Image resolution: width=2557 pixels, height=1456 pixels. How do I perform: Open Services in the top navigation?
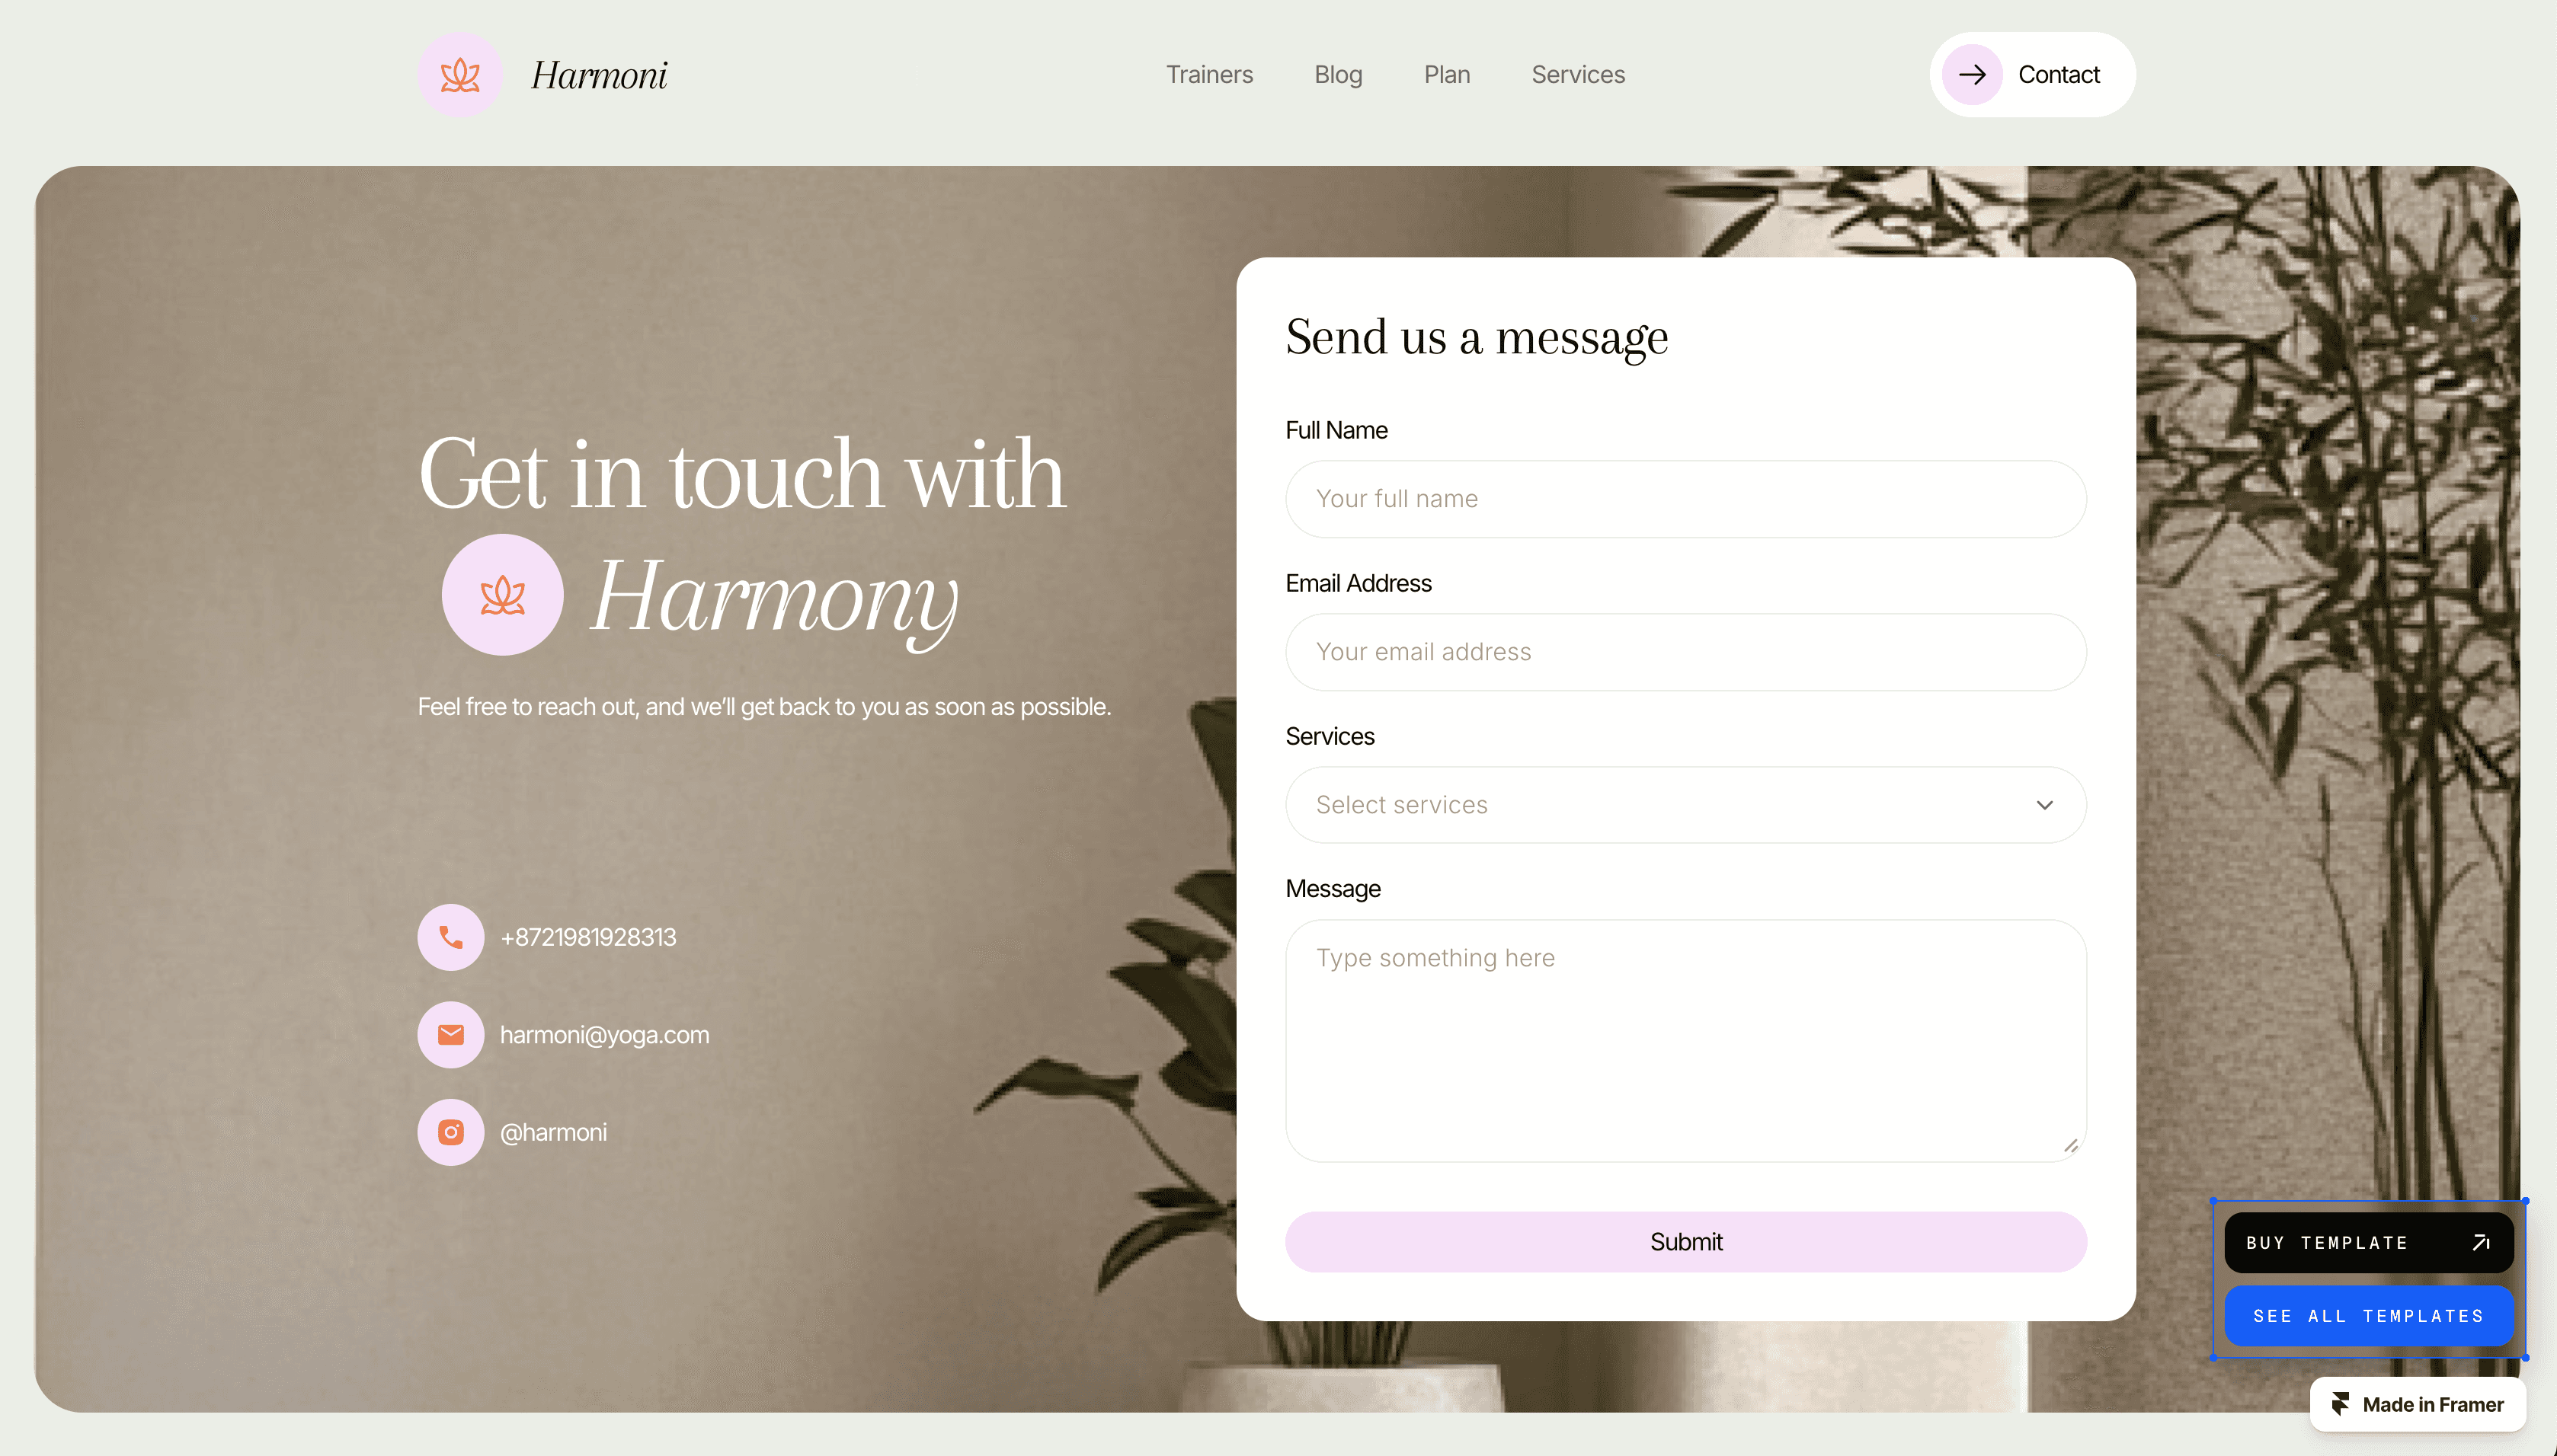coord(1579,75)
